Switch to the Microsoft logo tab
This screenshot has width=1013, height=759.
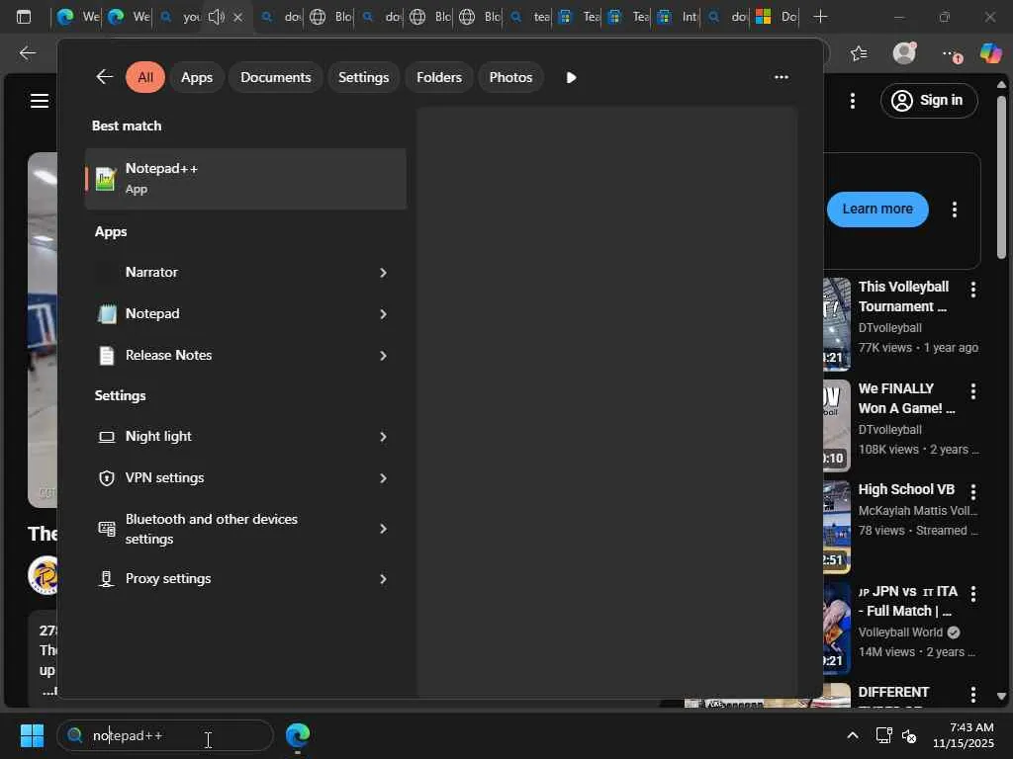point(776,17)
